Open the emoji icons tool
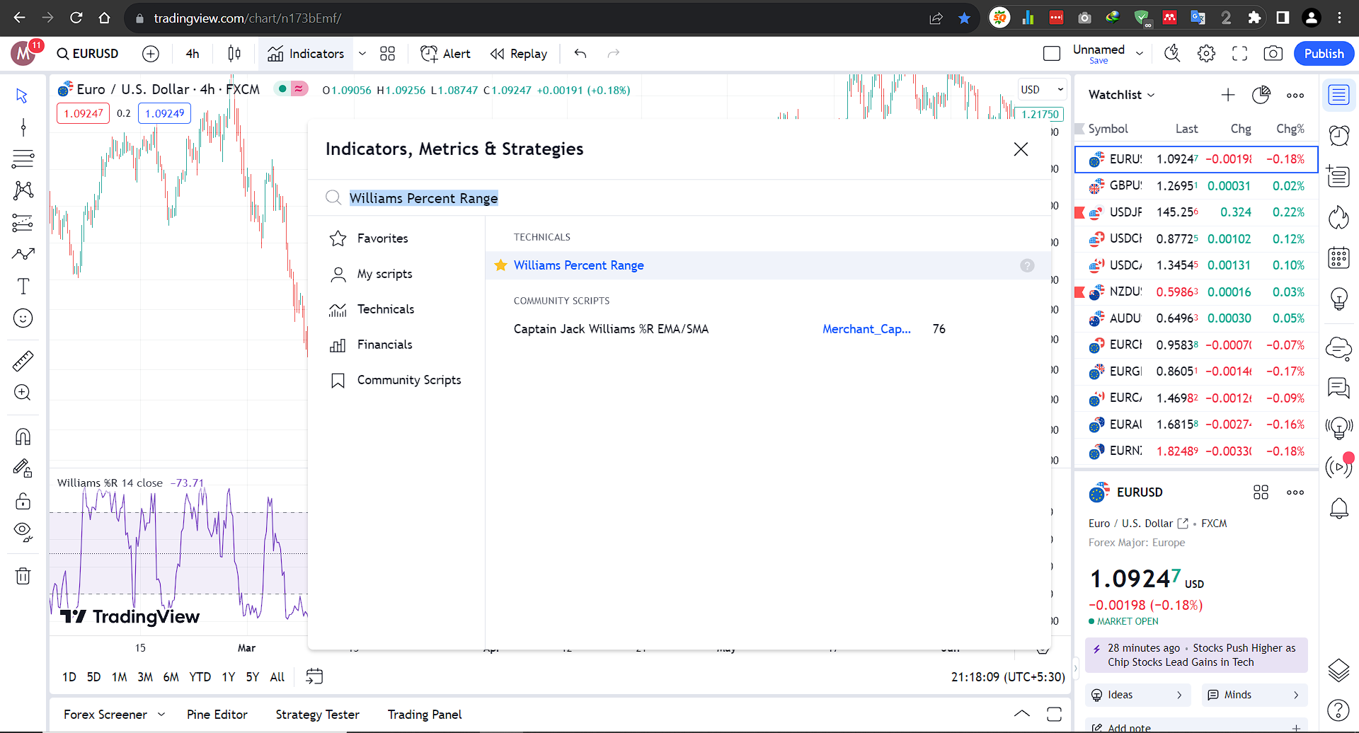This screenshot has width=1359, height=733. [x=23, y=318]
